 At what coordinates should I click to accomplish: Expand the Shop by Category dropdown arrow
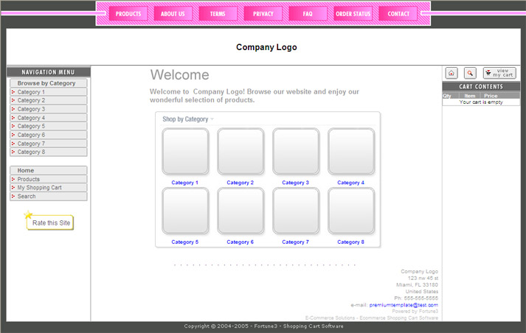coord(212,119)
